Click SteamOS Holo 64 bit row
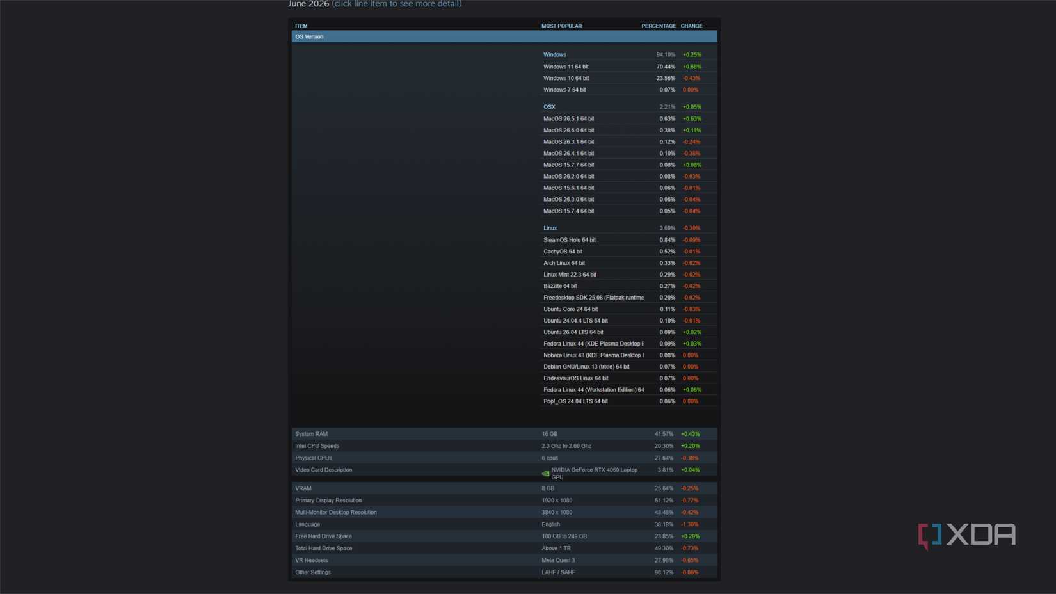Image resolution: width=1056 pixels, height=594 pixels. [x=628, y=240]
